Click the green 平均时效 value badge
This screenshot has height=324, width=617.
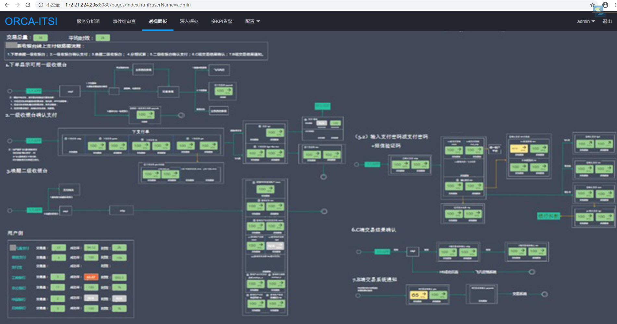pyautogui.click(x=103, y=38)
